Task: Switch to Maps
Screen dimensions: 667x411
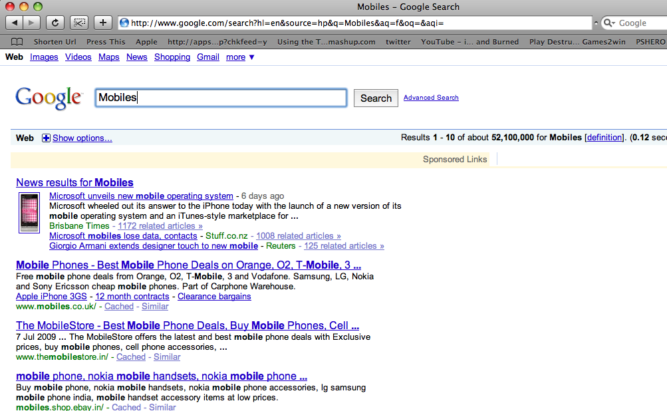Action: click(109, 57)
